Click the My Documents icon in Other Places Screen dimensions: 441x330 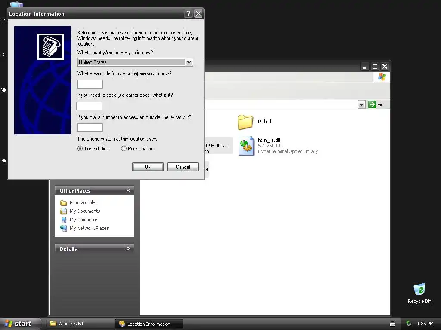64,211
